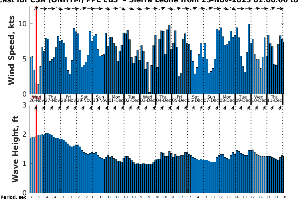This screenshot has width=299, height=199.
Task: Click the red current-time line in wave chart
Action: [36, 149]
